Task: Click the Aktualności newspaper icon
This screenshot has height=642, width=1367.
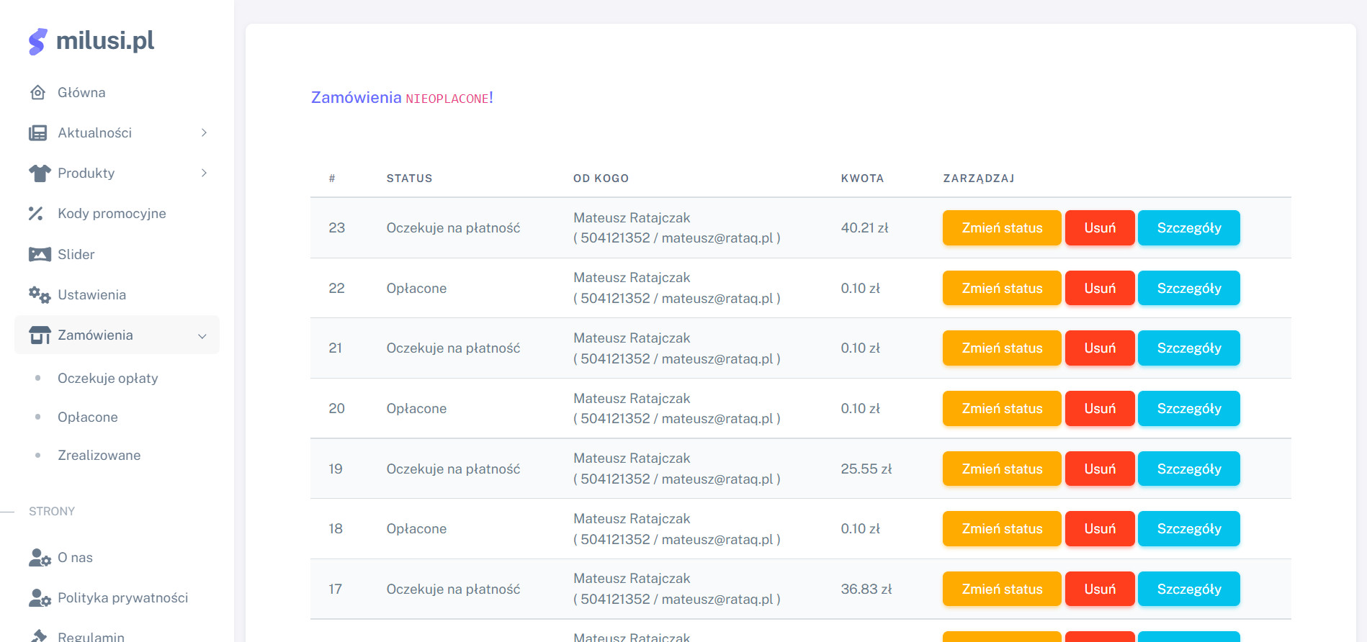Action: 38,133
